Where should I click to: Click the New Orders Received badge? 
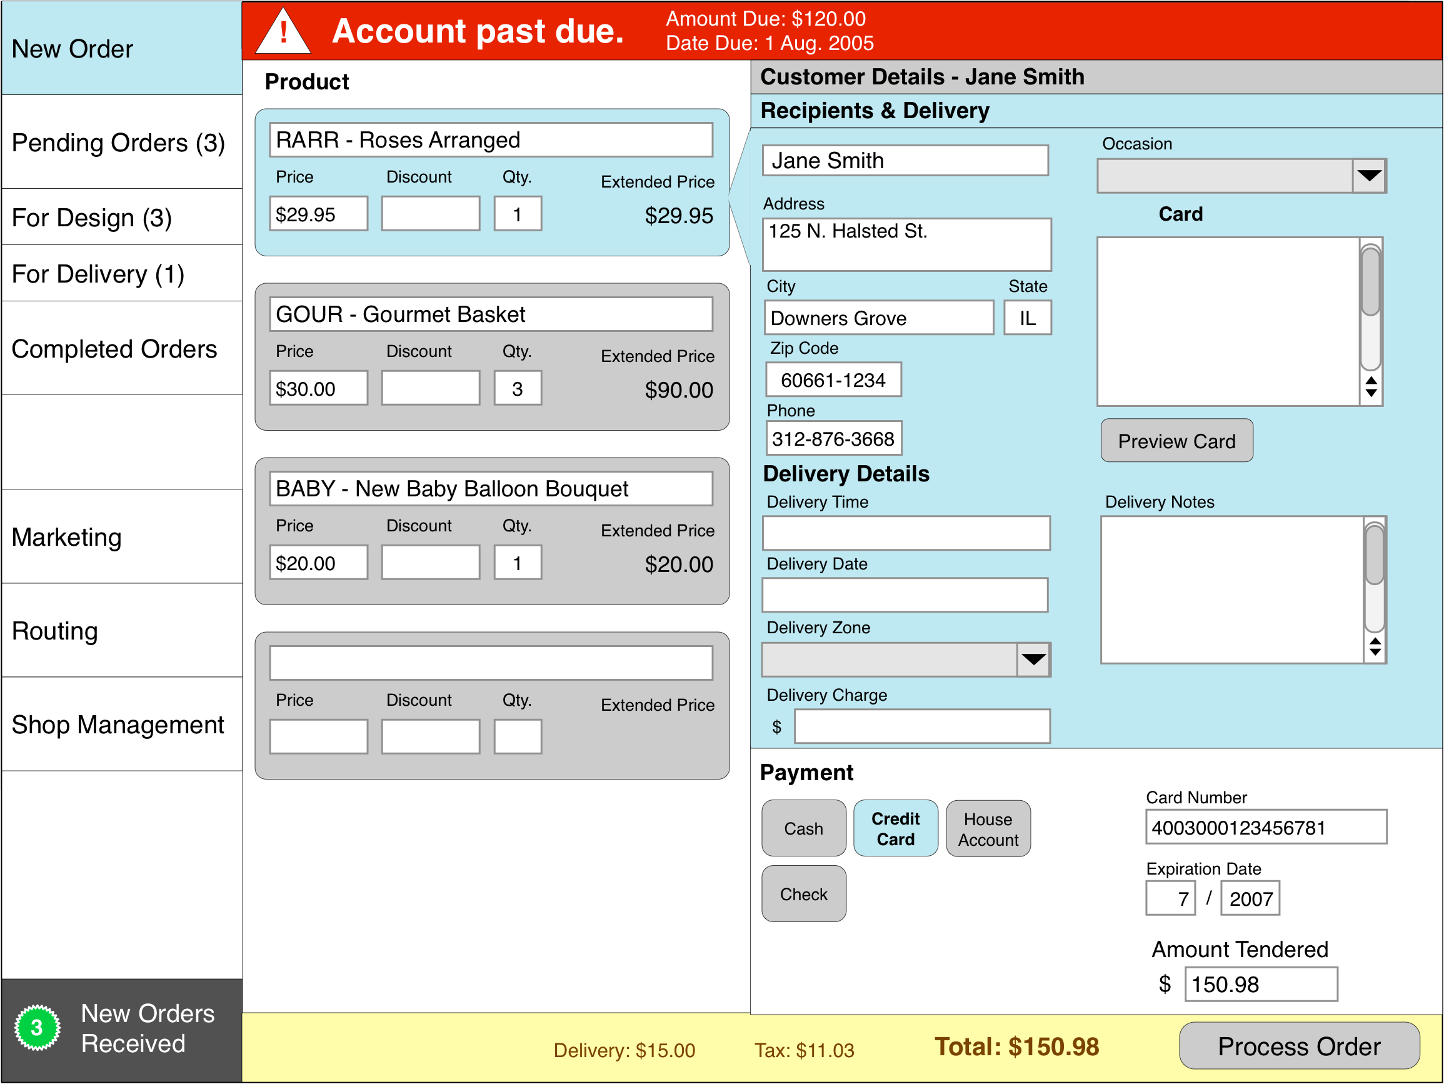pyautogui.click(x=38, y=1026)
